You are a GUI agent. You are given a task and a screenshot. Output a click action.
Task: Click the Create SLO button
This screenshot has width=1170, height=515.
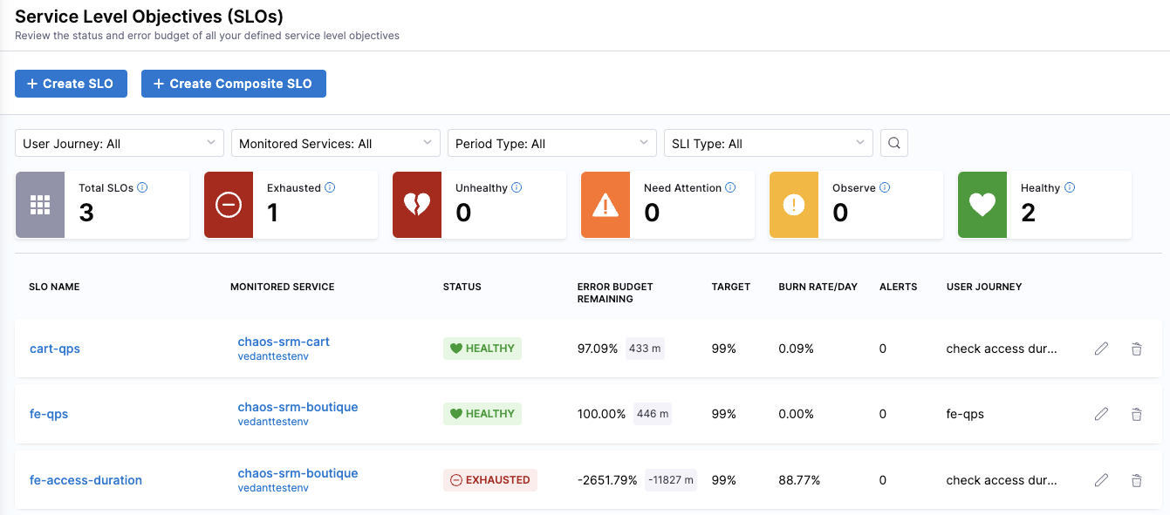pos(71,83)
